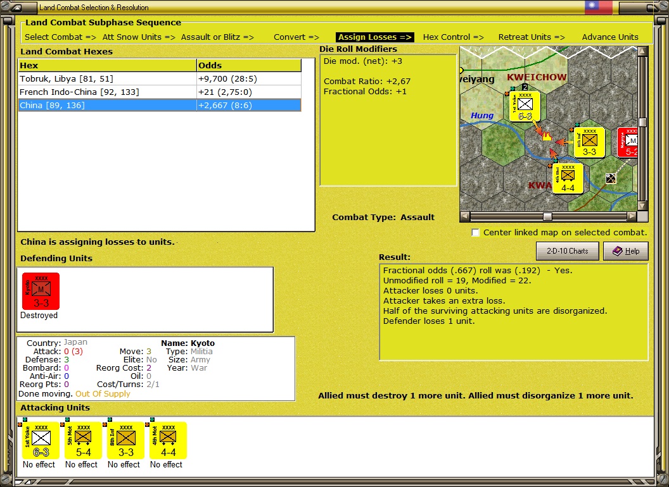This screenshot has width=669, height=487.
Task: Click the Odds column header
Action: 248,65
